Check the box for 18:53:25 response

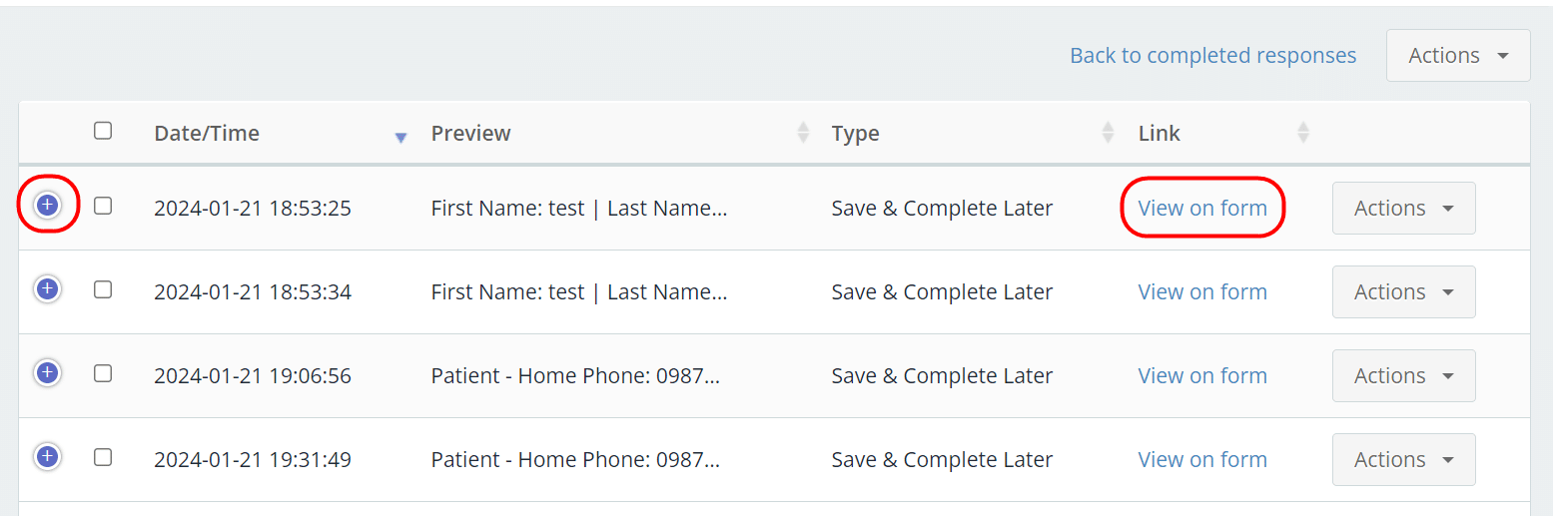click(x=103, y=206)
